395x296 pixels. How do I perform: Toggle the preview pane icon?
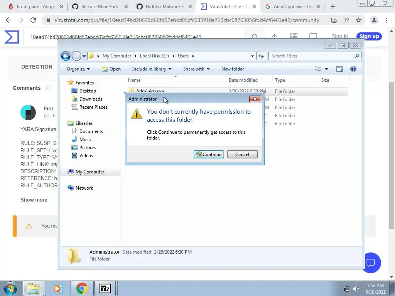[339, 69]
